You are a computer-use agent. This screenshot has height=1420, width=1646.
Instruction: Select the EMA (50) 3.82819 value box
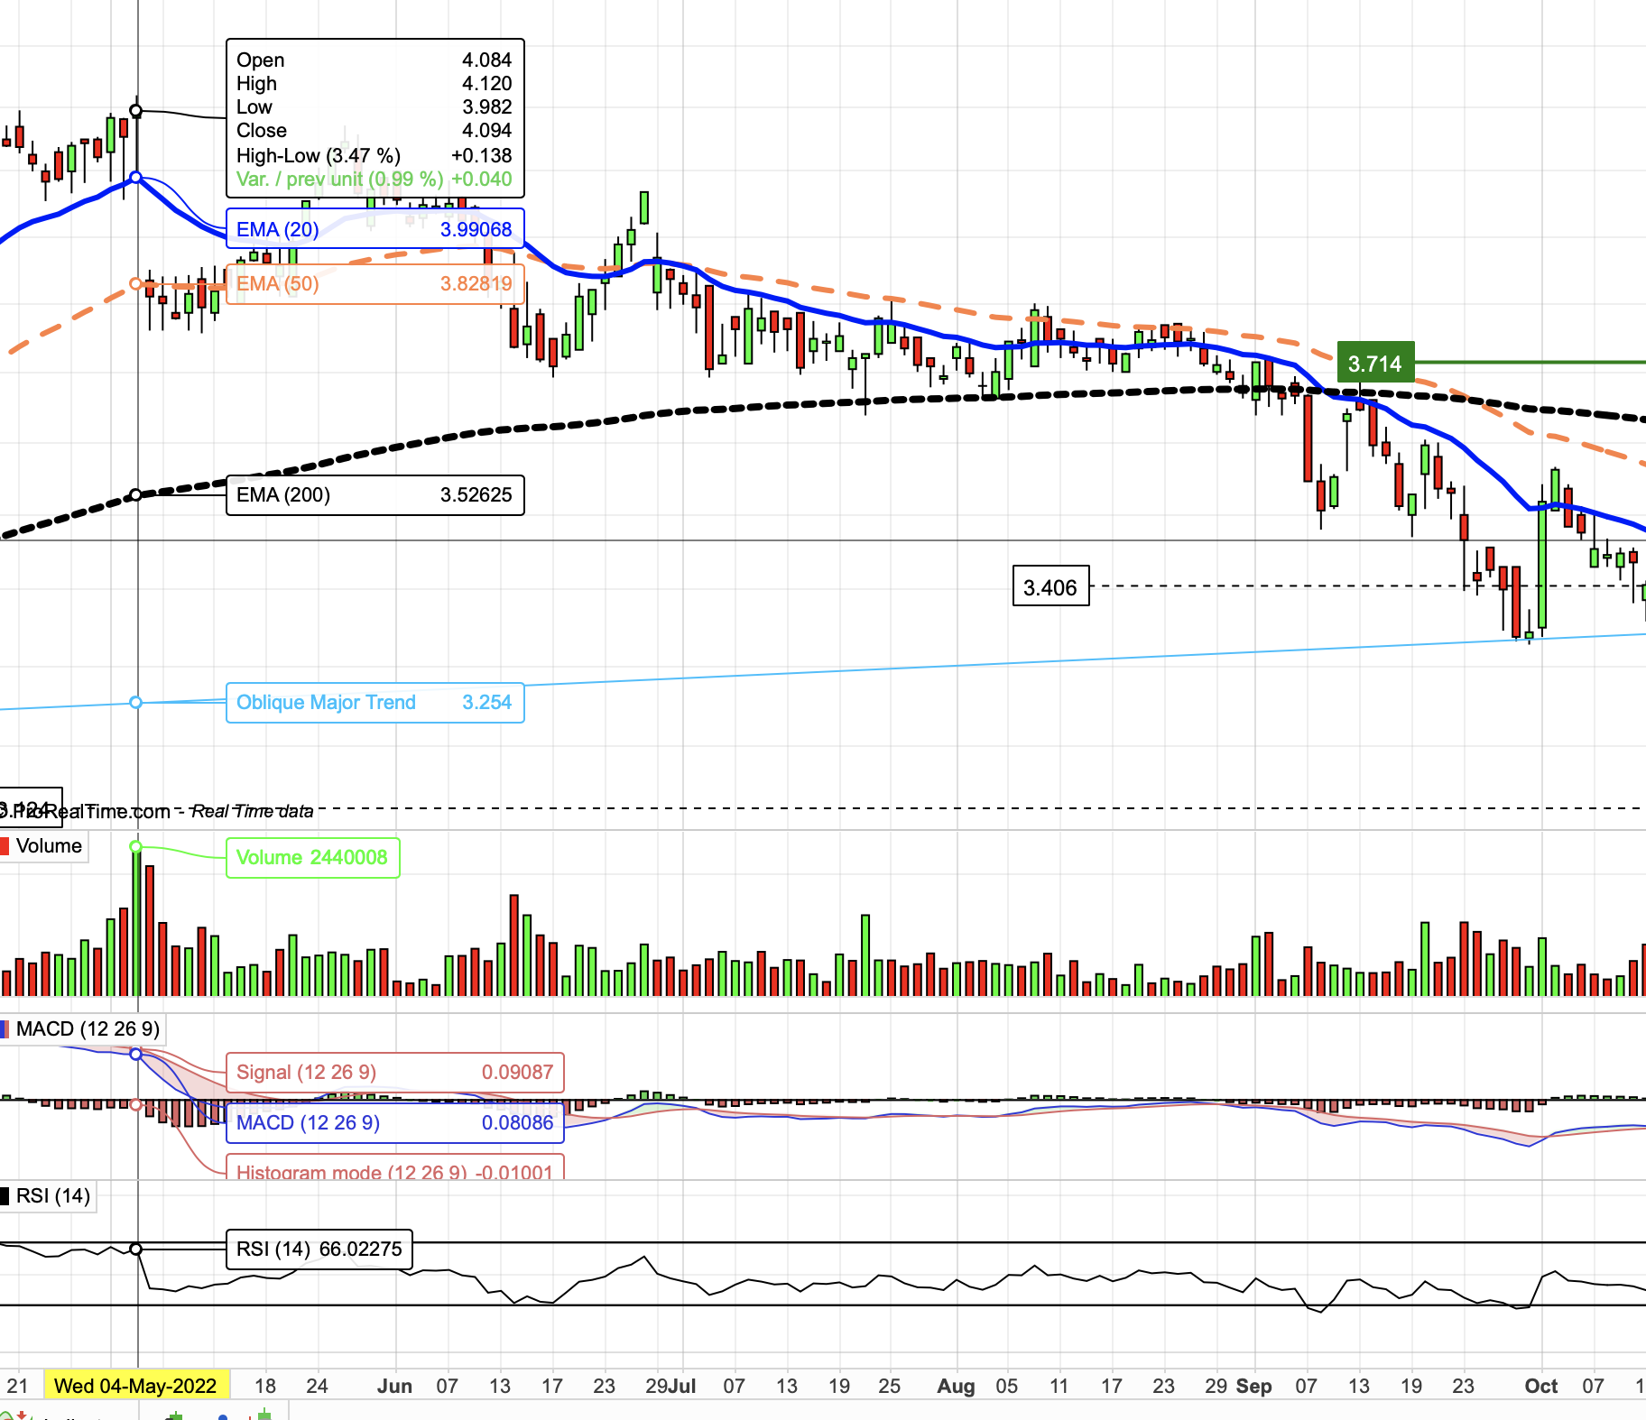click(375, 283)
